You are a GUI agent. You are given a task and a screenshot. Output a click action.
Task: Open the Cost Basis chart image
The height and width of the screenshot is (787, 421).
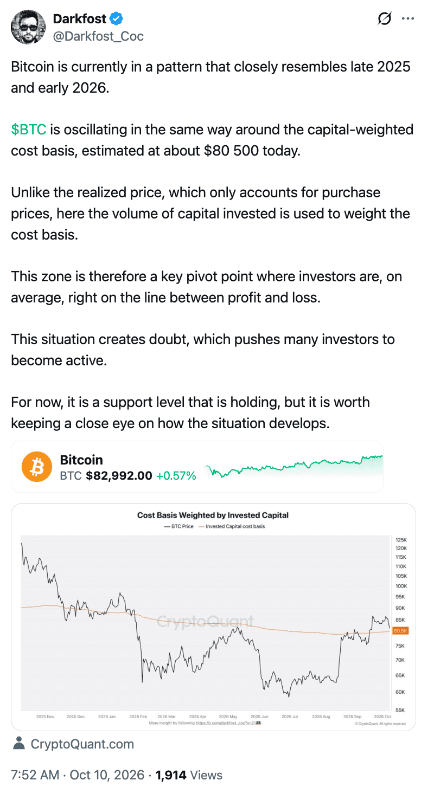213,617
